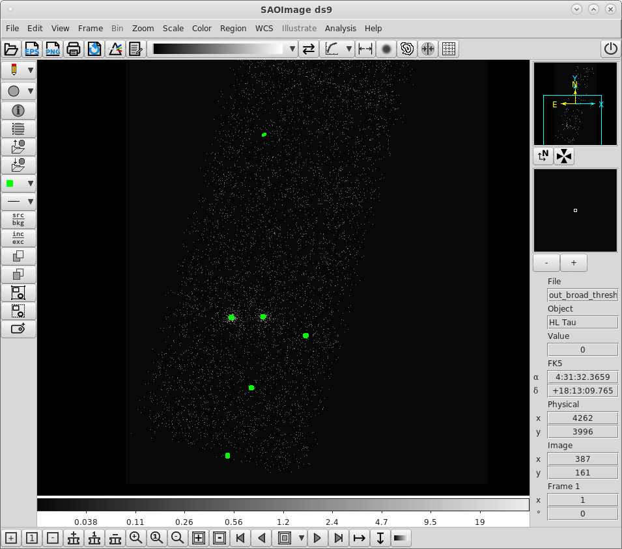Open the region information button
The height and width of the screenshot is (549, 622).
pos(18,111)
